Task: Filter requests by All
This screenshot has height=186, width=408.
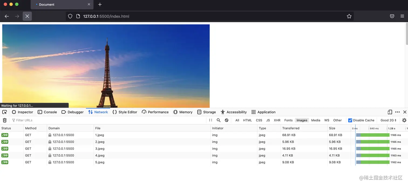Action: click(237, 120)
